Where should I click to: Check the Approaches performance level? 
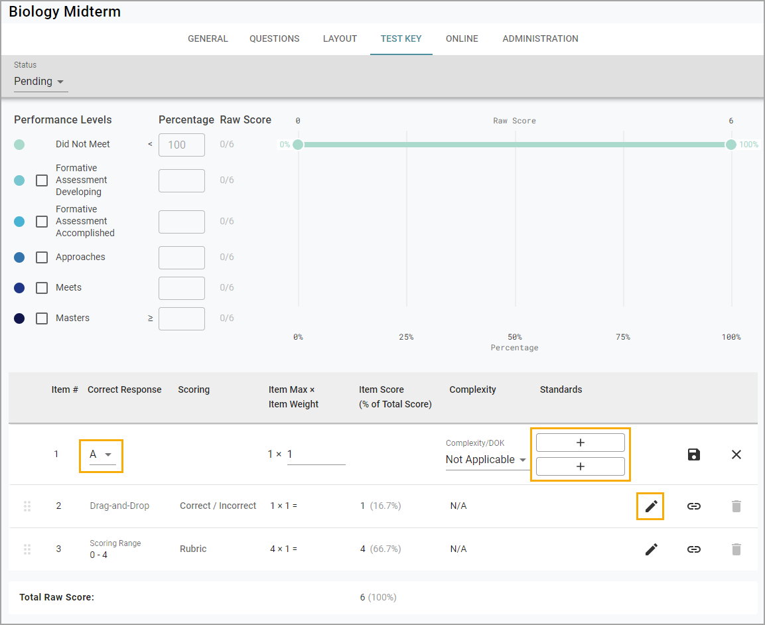coord(42,257)
